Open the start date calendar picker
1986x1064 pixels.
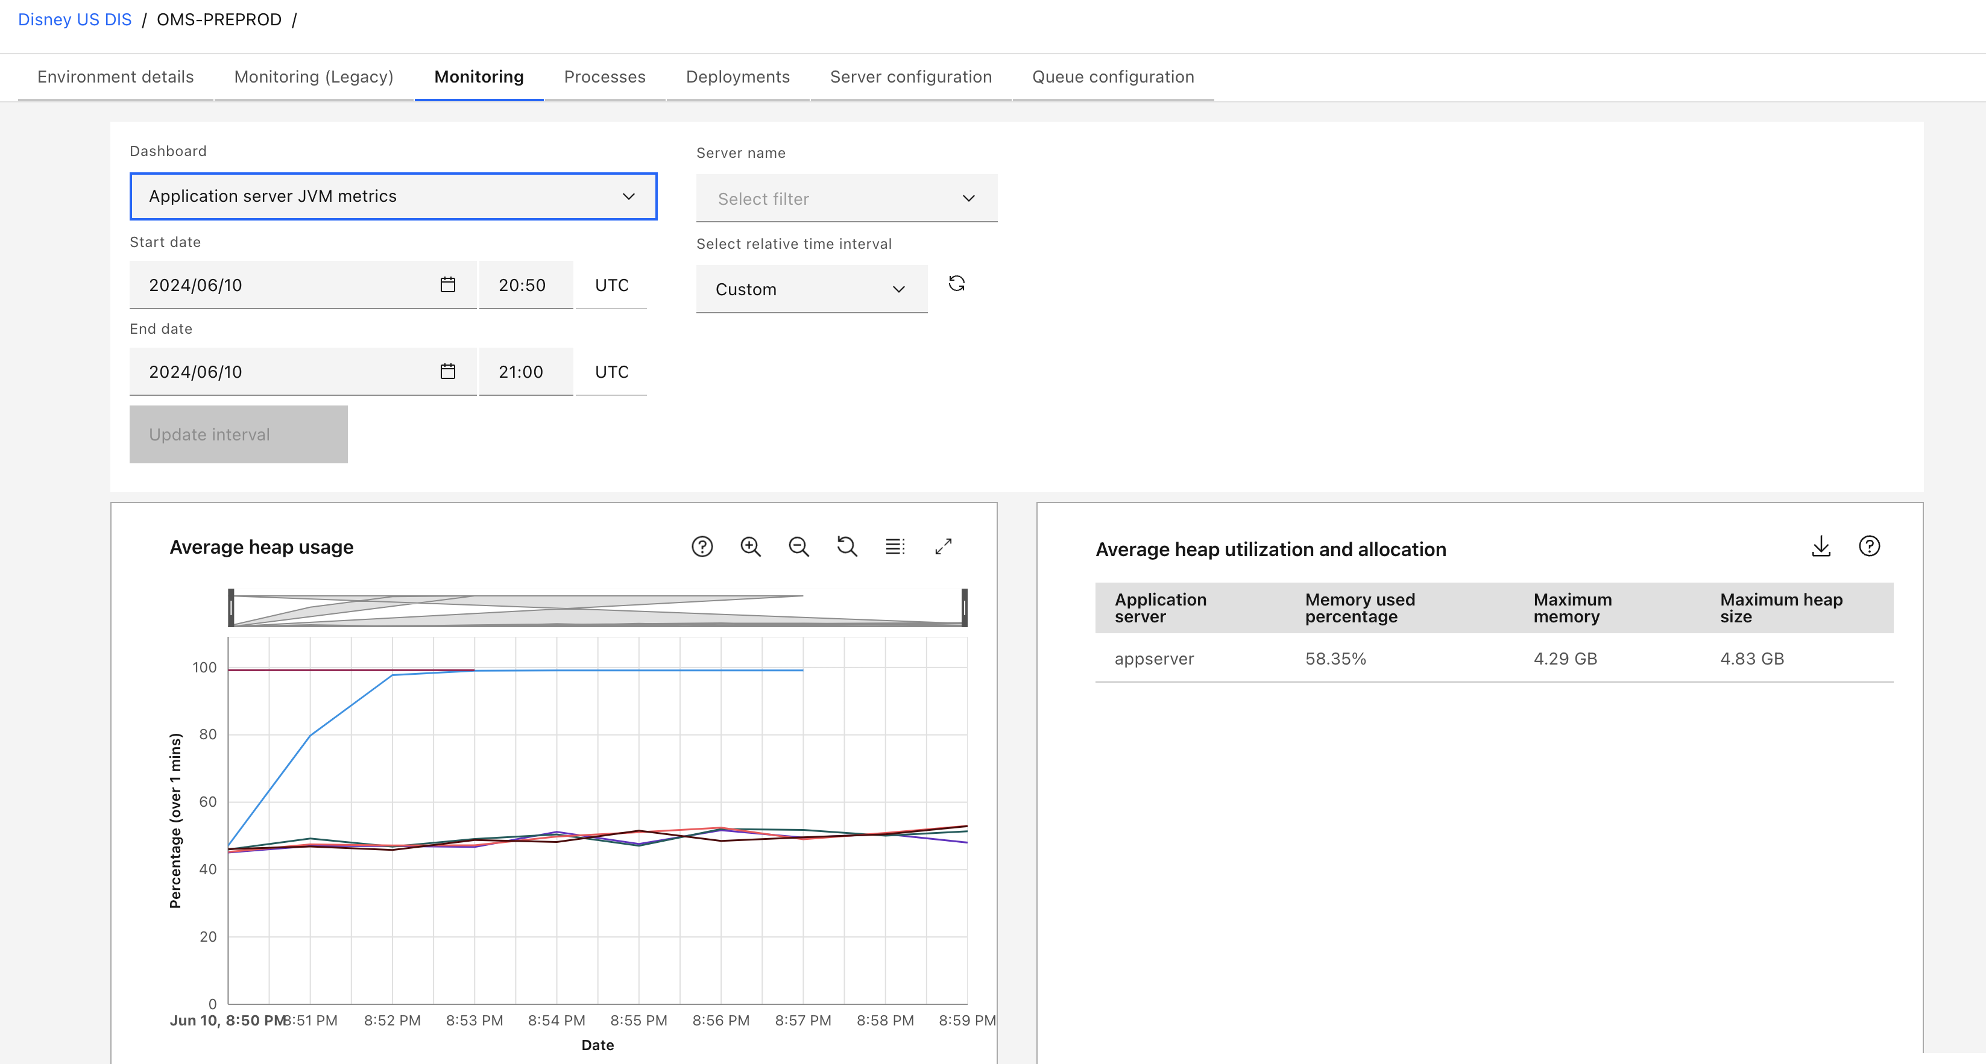point(447,285)
